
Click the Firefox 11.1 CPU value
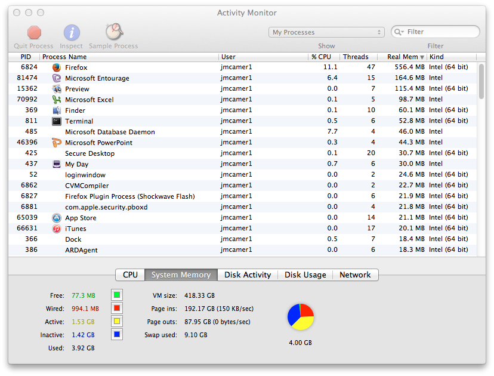[330, 67]
